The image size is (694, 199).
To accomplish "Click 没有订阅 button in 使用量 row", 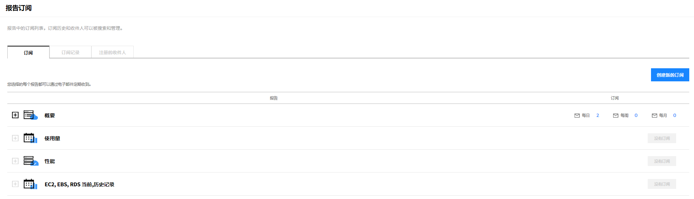I will (x=662, y=138).
